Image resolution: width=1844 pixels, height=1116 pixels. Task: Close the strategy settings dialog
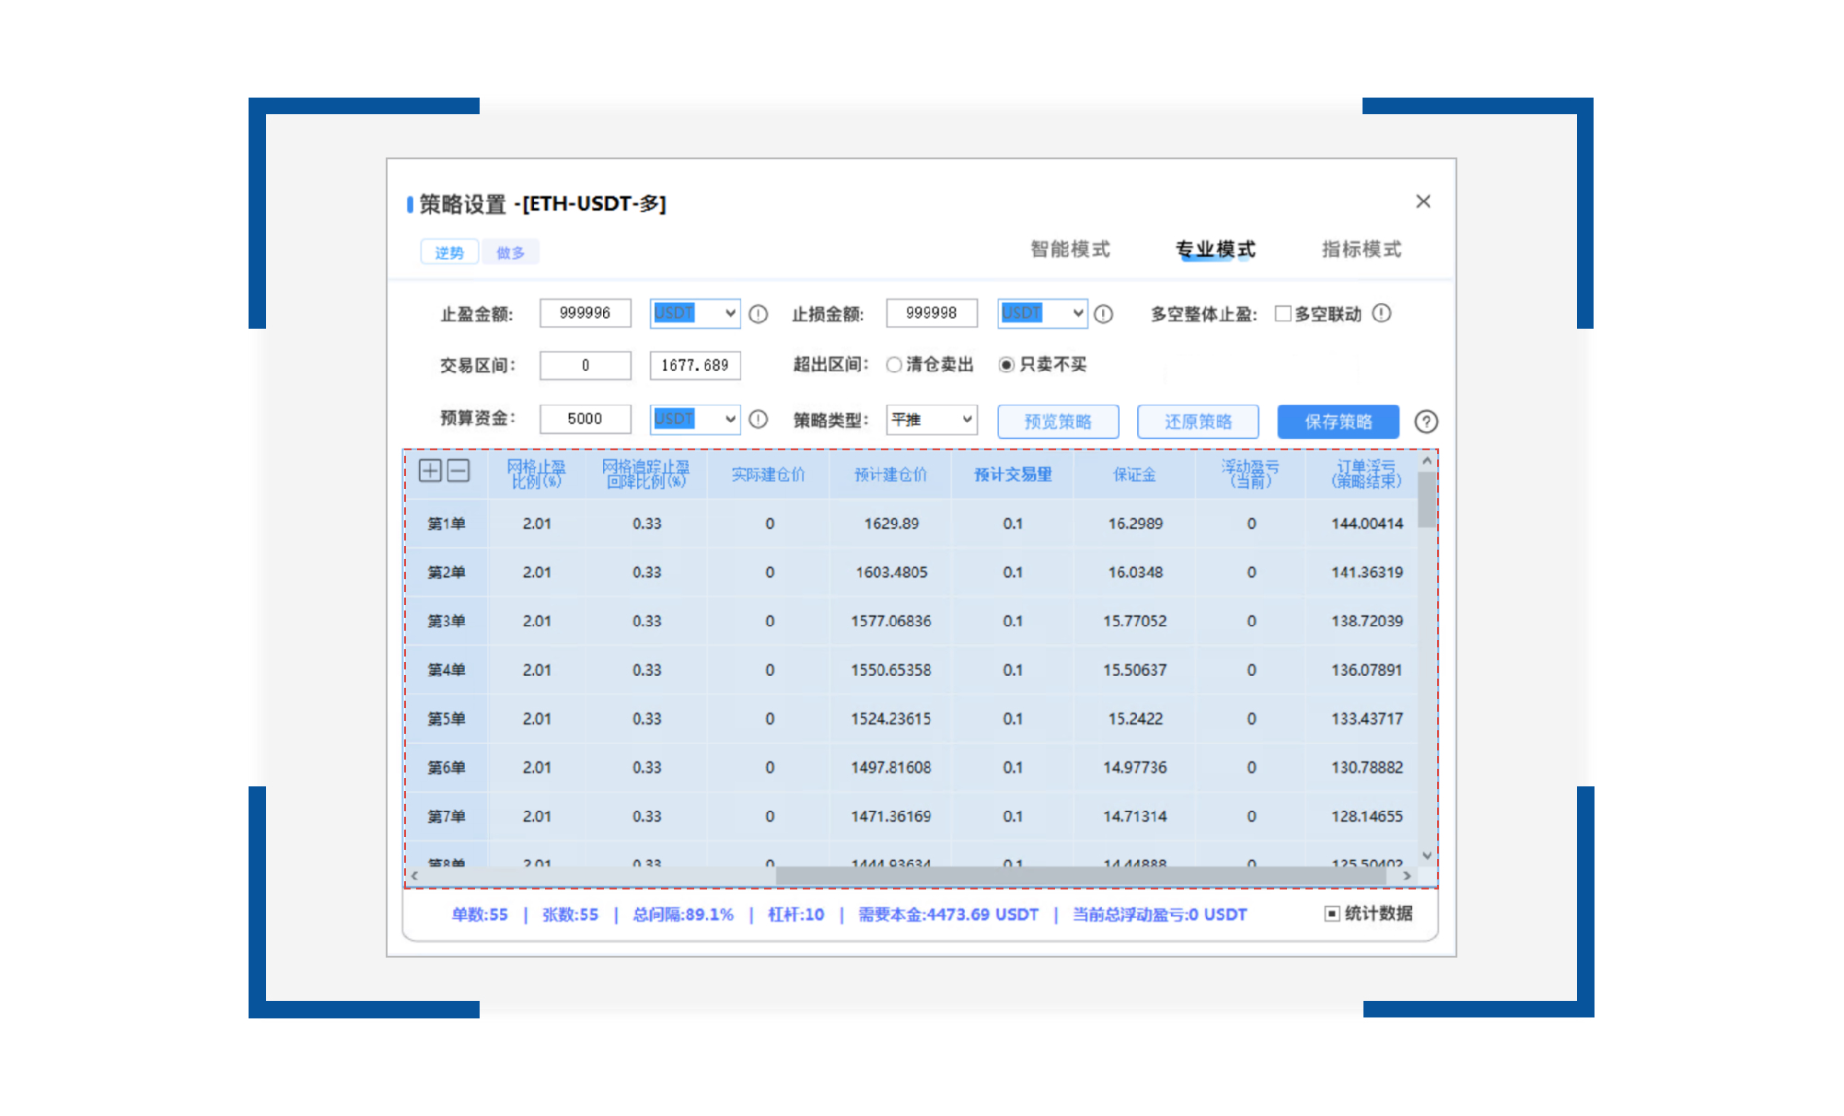(x=1423, y=201)
